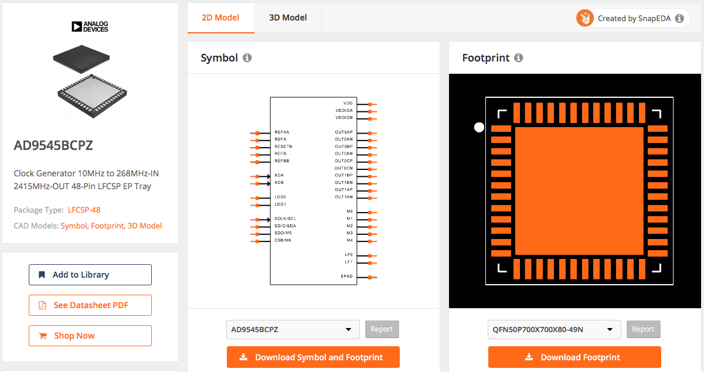Image resolution: width=704 pixels, height=372 pixels.
Task: Click the XOA pin label
Action: 279,175
